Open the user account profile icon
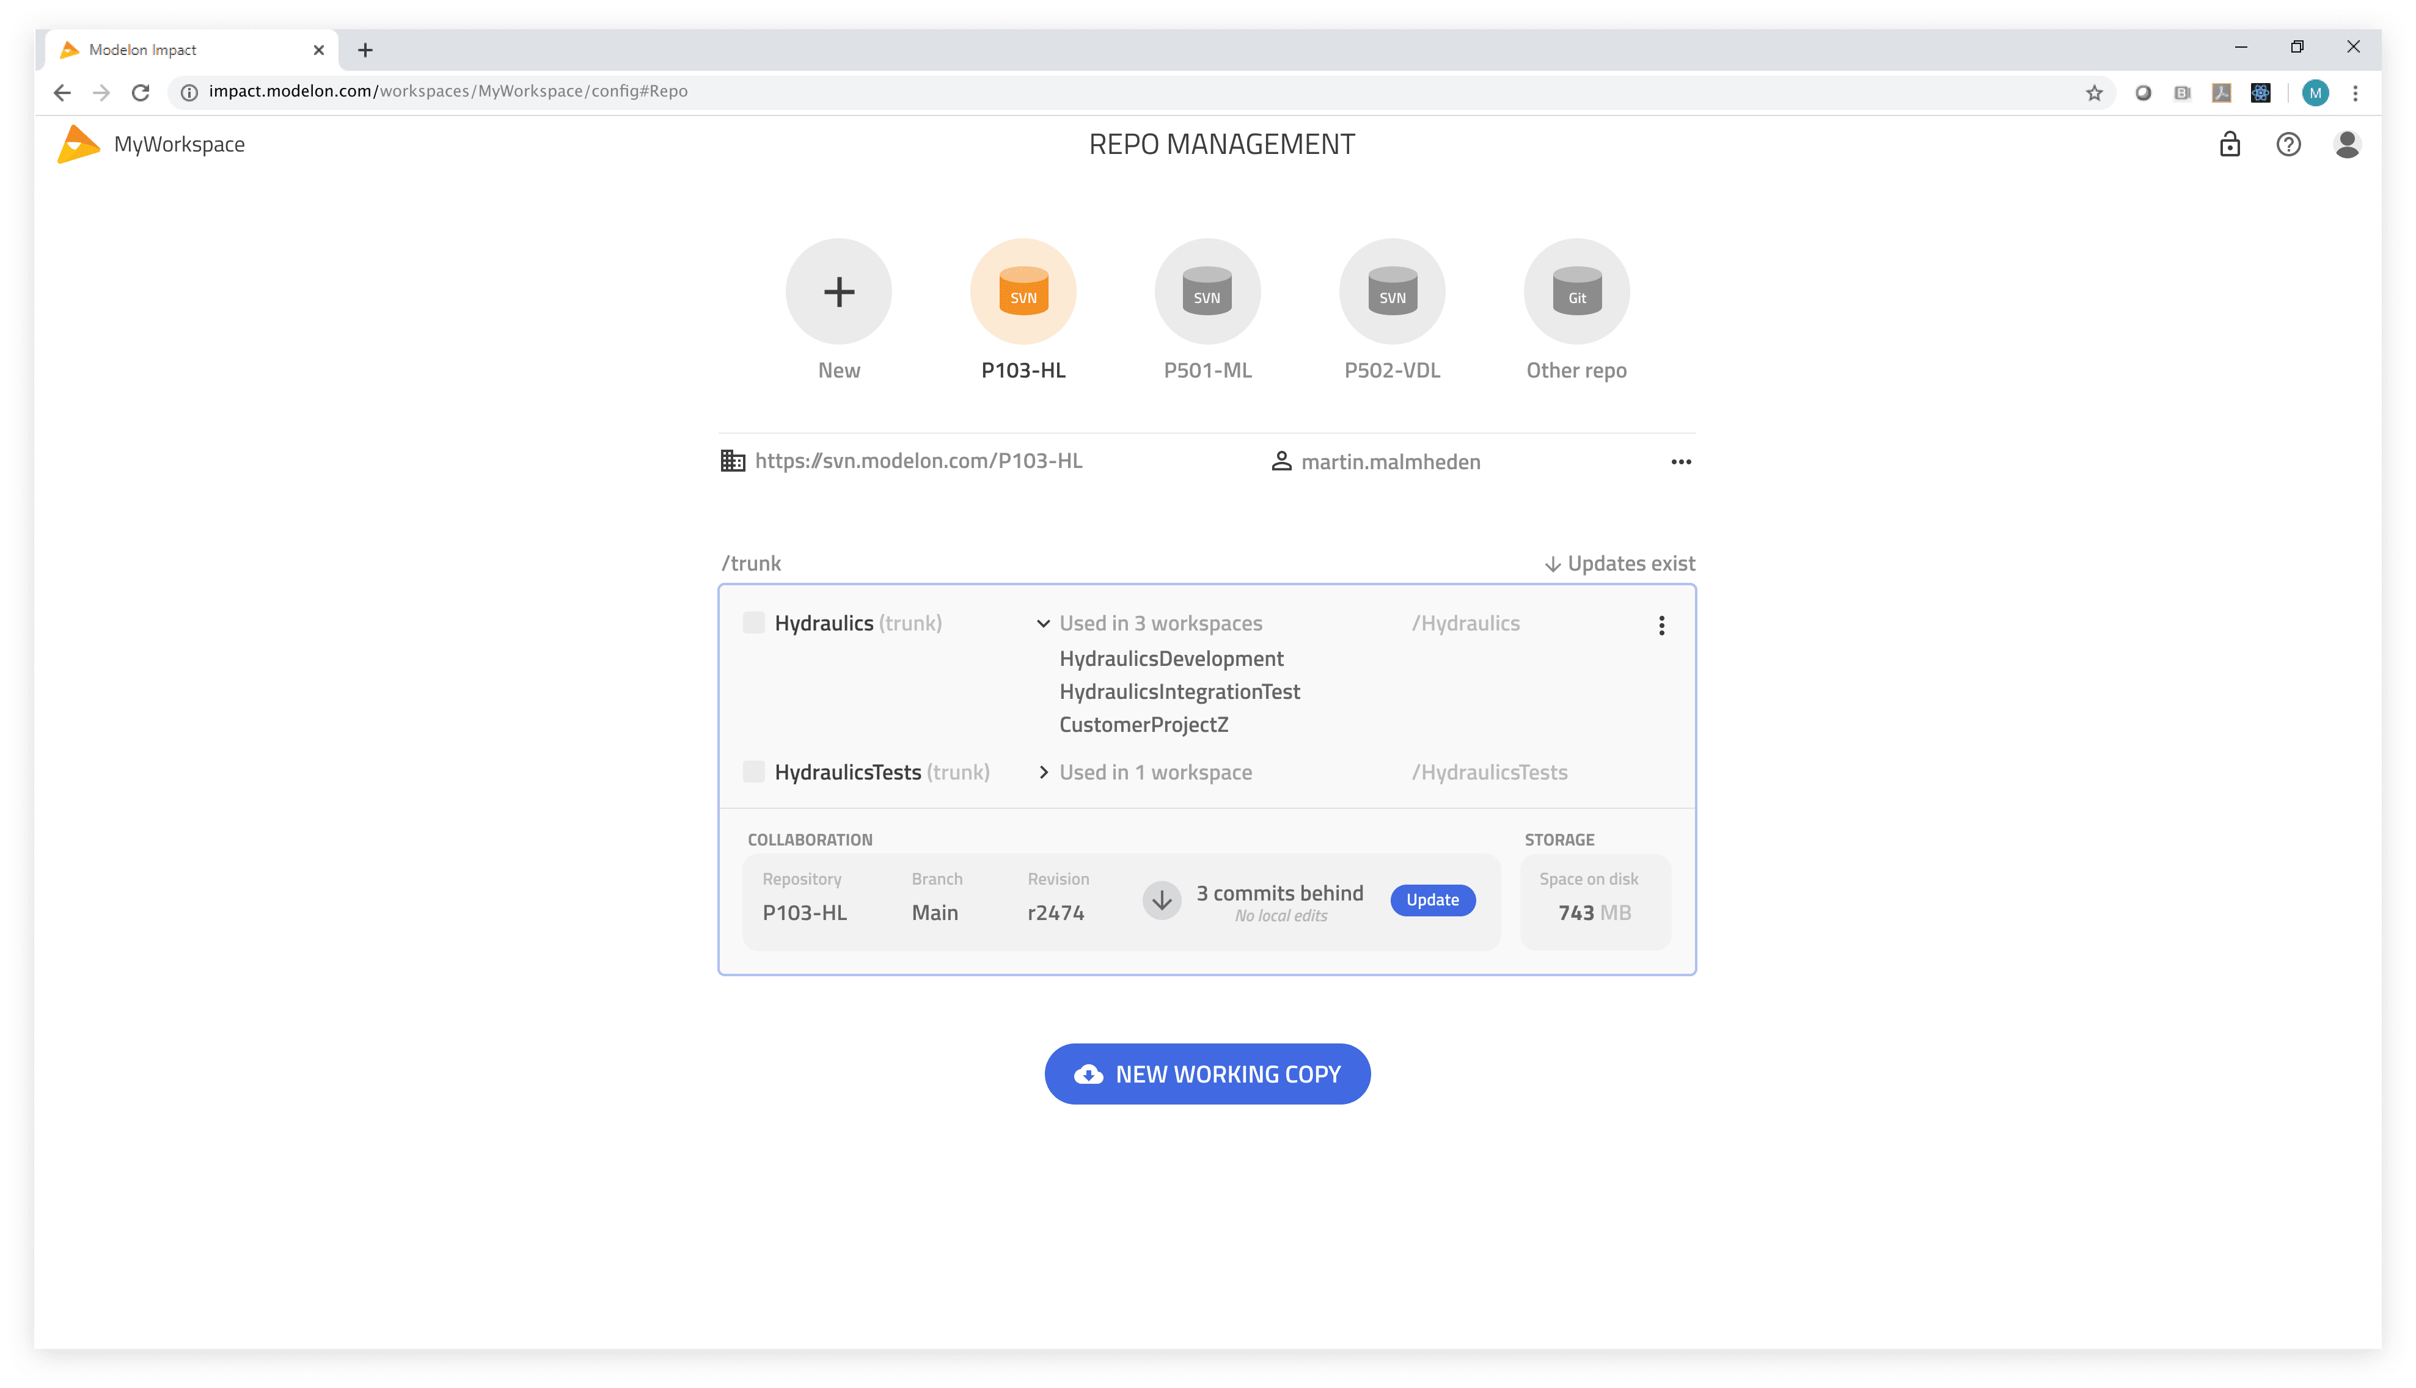The width and height of the screenshot is (2416, 1388). tap(2346, 144)
